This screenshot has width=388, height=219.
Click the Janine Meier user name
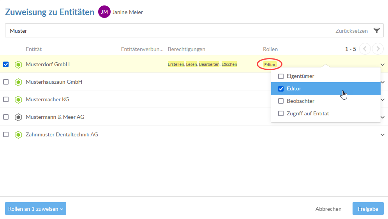(127, 12)
